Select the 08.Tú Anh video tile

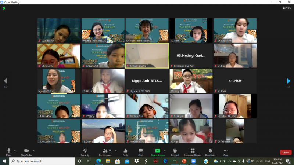(59, 56)
